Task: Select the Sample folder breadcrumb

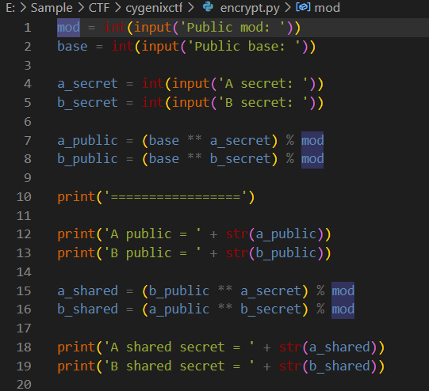Action: click(x=52, y=8)
